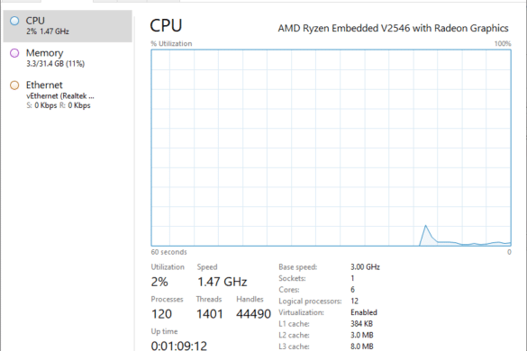Click the Up time value 0:01:09:12
The width and height of the screenshot is (527, 351).
pyautogui.click(x=178, y=346)
